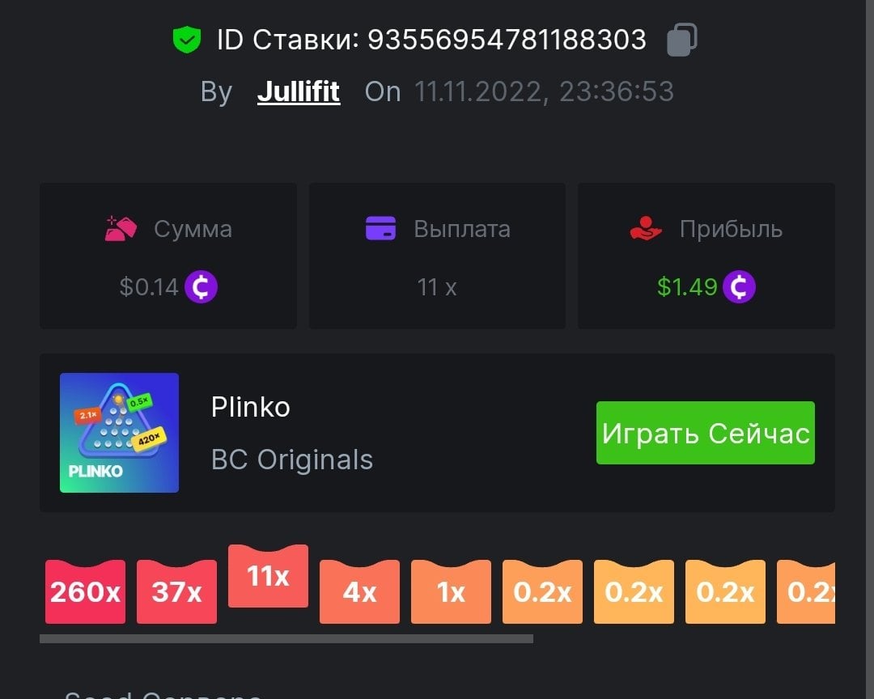This screenshot has height=699, width=874.
Task: Click the horizontal multiplier scrollbar
Action: 286,639
